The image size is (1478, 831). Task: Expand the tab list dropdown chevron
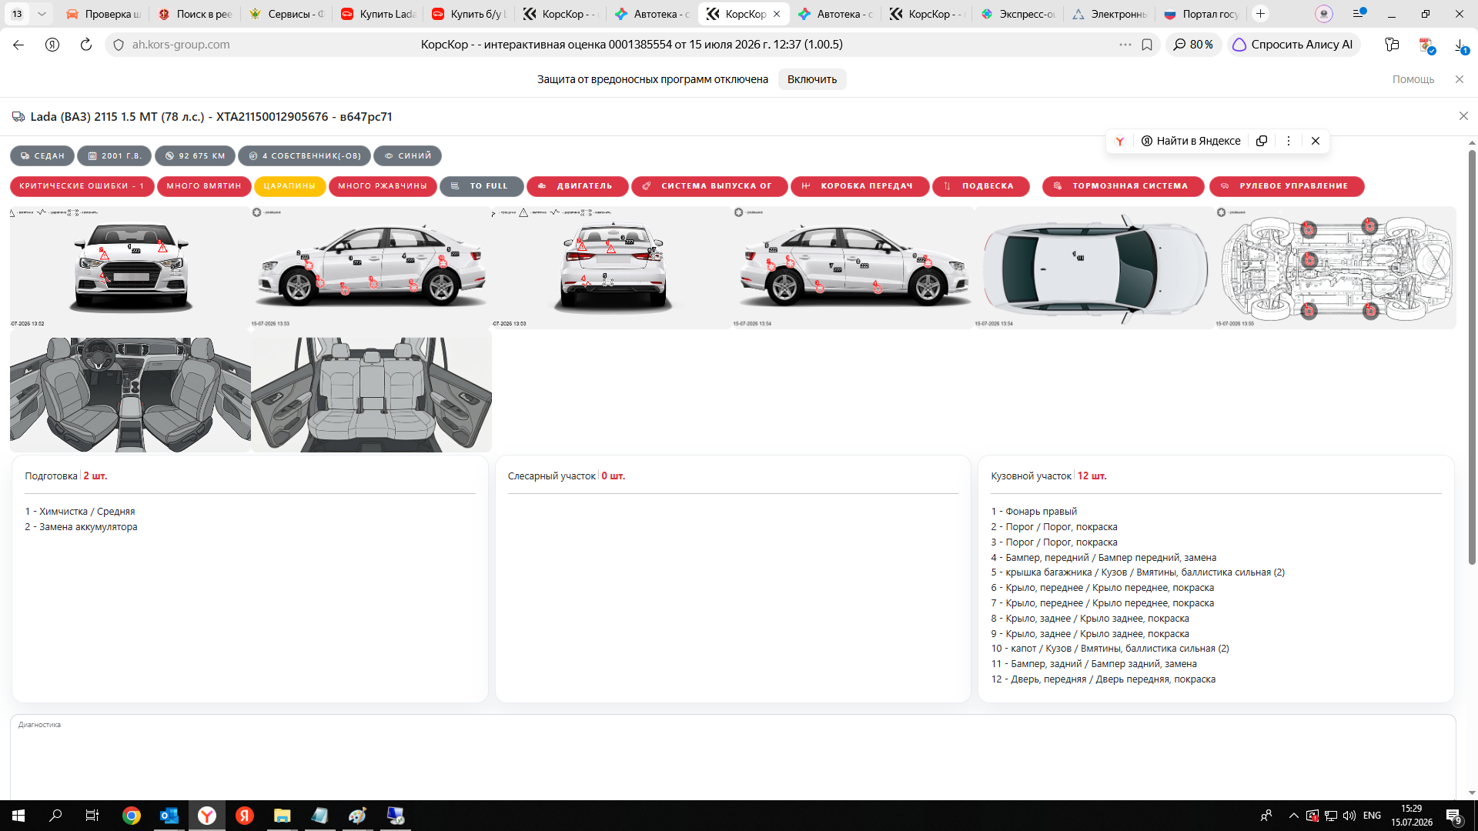[x=42, y=14]
